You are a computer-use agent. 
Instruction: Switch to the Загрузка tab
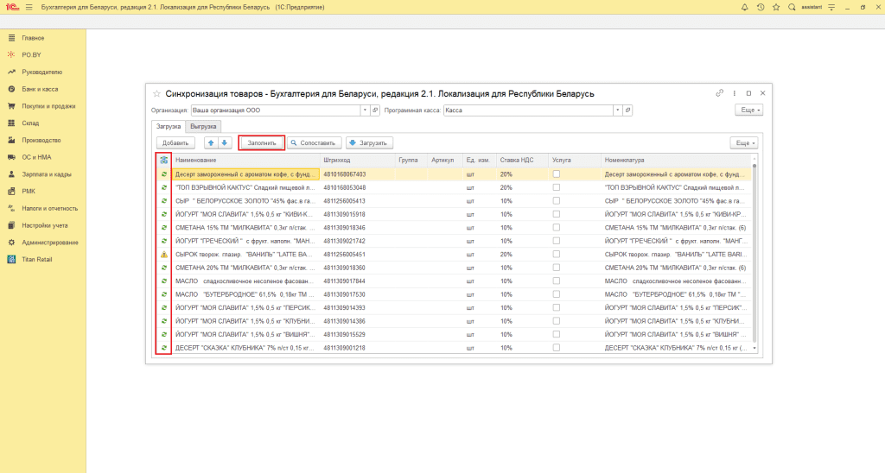(169, 126)
